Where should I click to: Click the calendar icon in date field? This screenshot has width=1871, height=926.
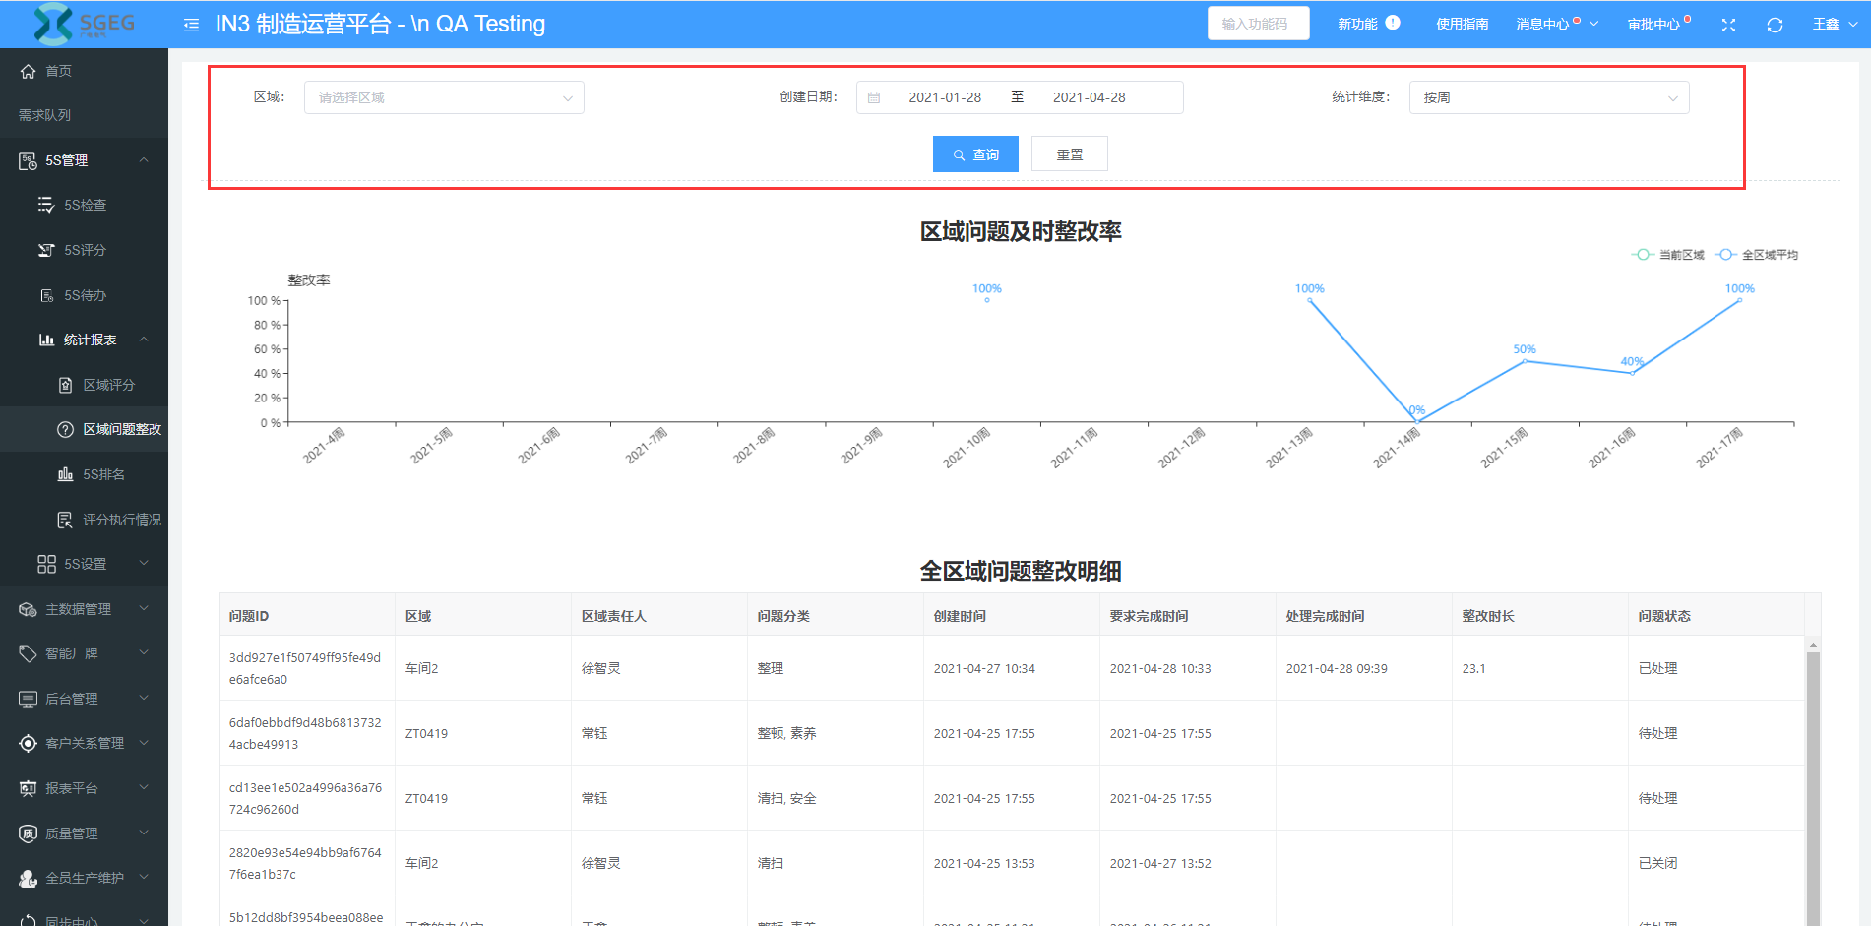tap(874, 97)
